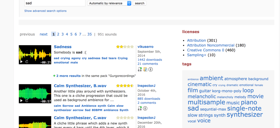The width and height of the screenshot is (280, 128).
Task: Focus the search text field containing 'sad'
Action: [x=55, y=3]
